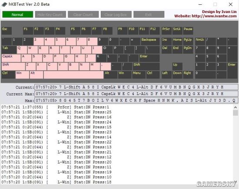Click the log box scrollbar thumb
Image resolution: width=239 pixels, height=189 pixels.
(x=236, y=113)
